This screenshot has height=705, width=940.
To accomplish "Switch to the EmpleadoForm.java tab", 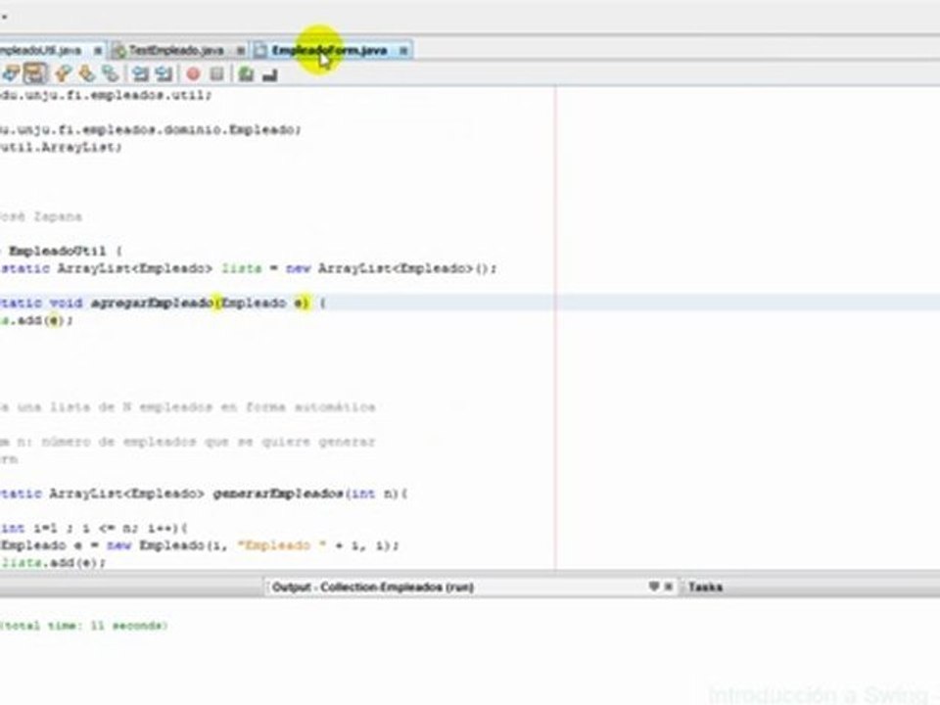I will [x=329, y=50].
